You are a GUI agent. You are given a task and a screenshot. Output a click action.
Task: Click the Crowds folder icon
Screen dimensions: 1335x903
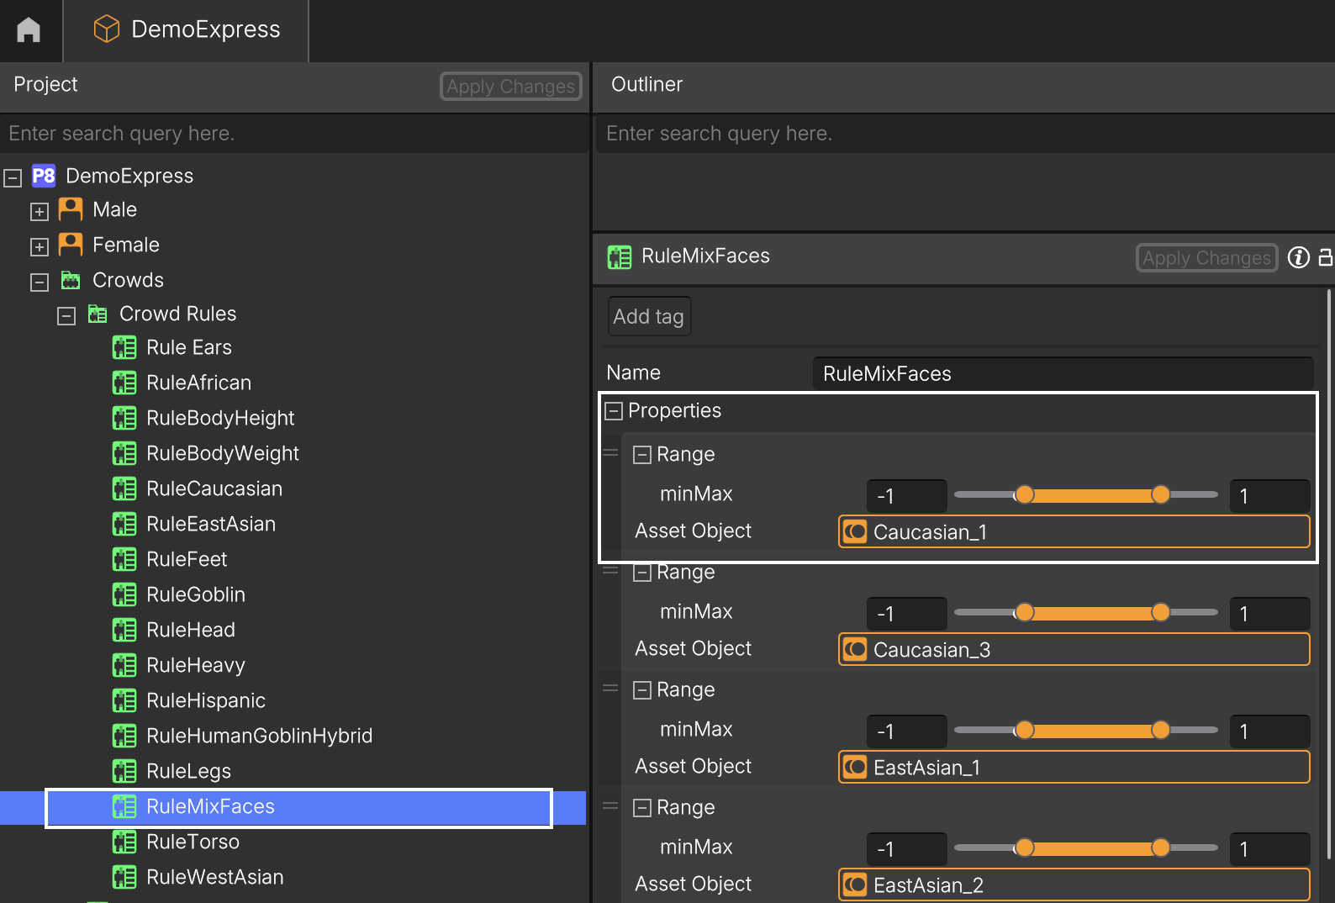coord(71,280)
